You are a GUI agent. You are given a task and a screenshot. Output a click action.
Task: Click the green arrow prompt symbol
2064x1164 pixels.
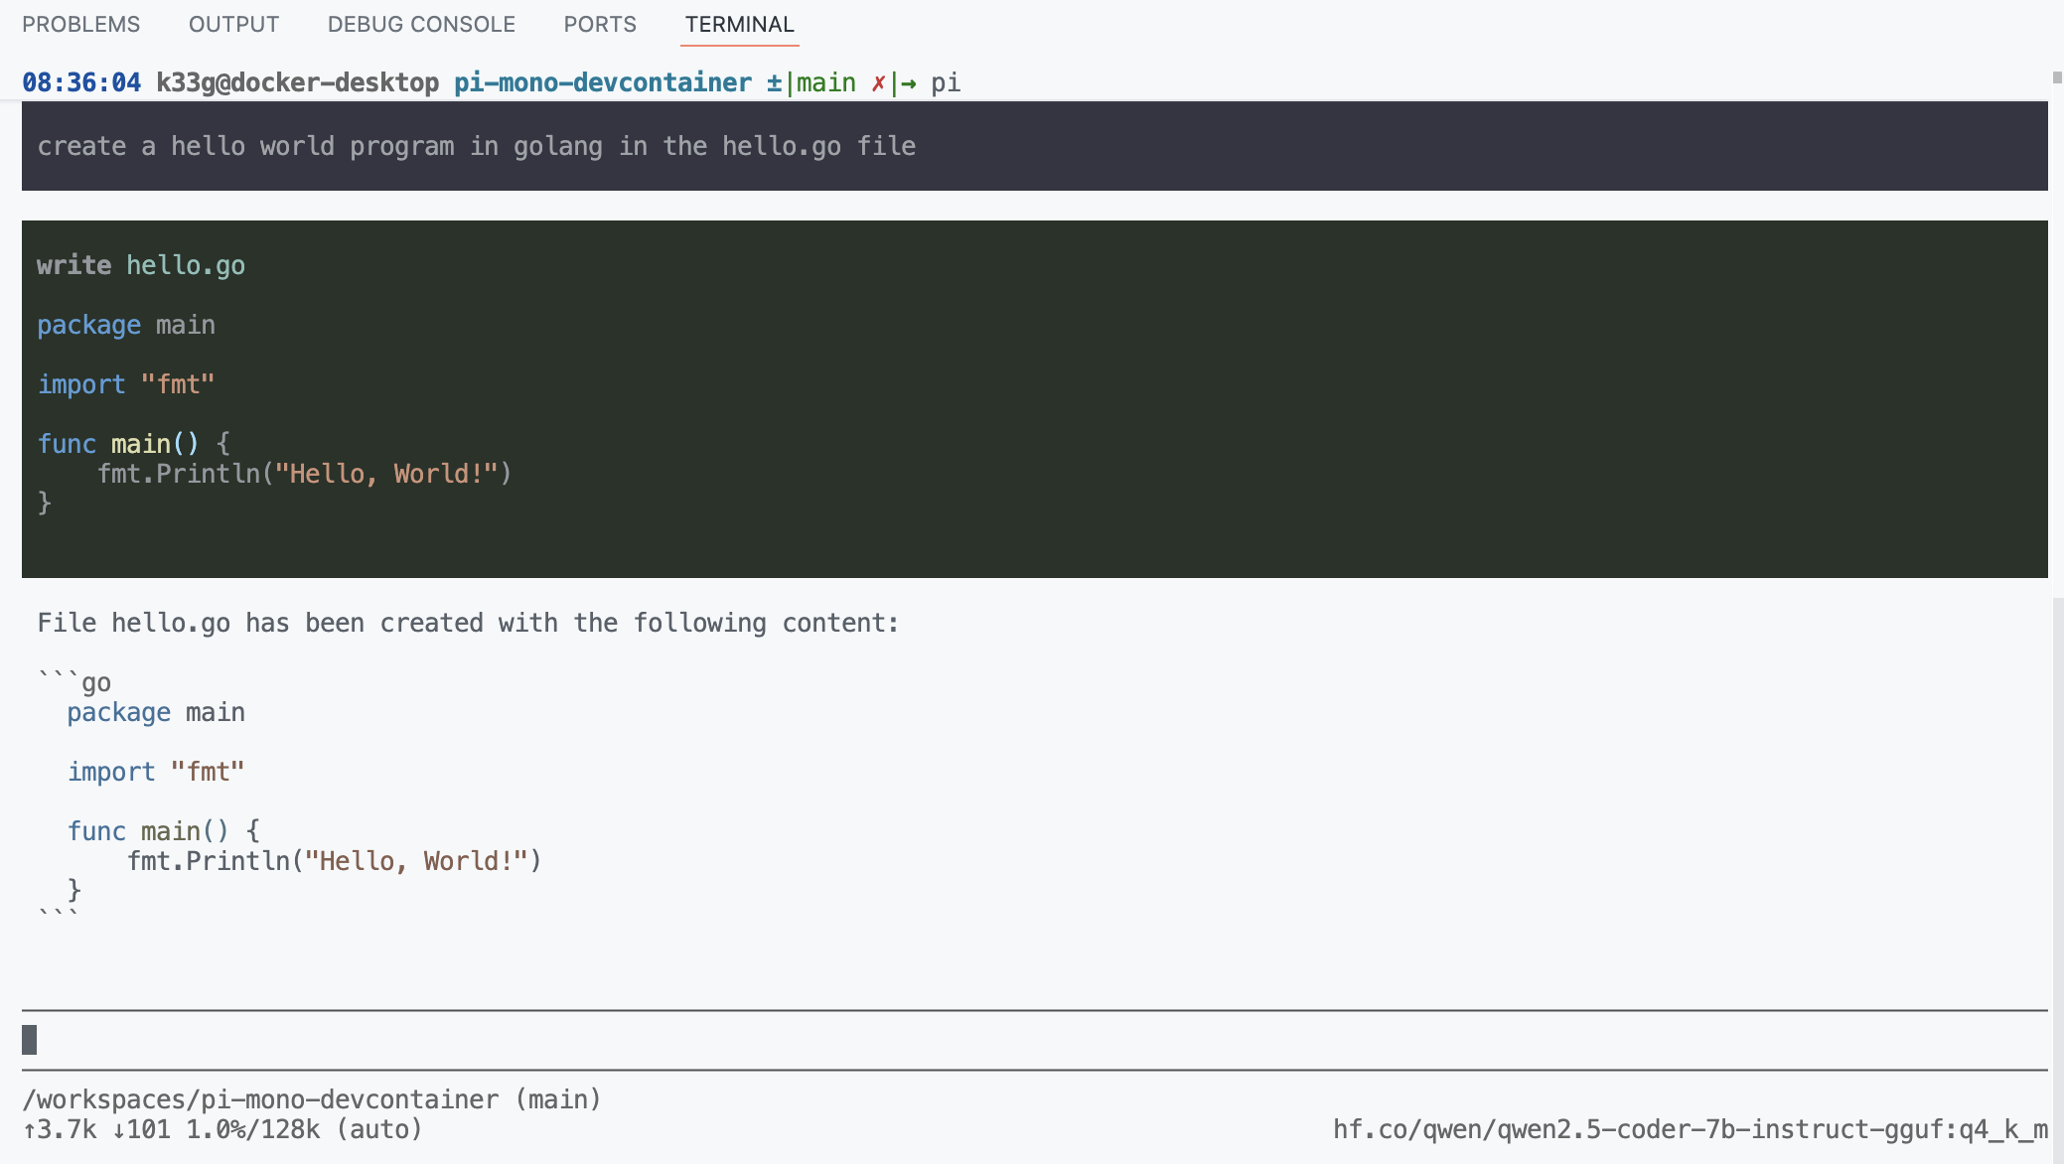pyautogui.click(x=908, y=83)
